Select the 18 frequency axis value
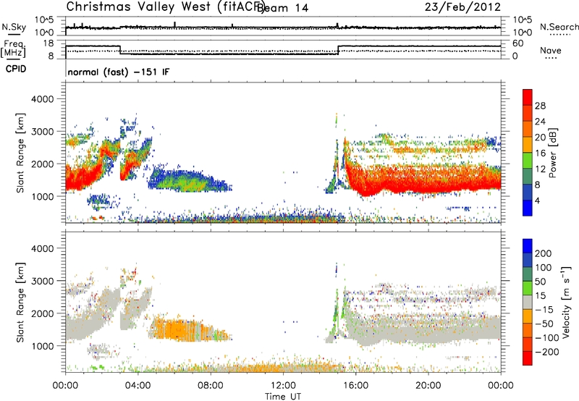The height and width of the screenshot is (401, 579). [x=48, y=43]
